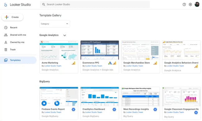Click the Google Merchandise Store title
The width and height of the screenshot is (202, 121).
point(136,63)
